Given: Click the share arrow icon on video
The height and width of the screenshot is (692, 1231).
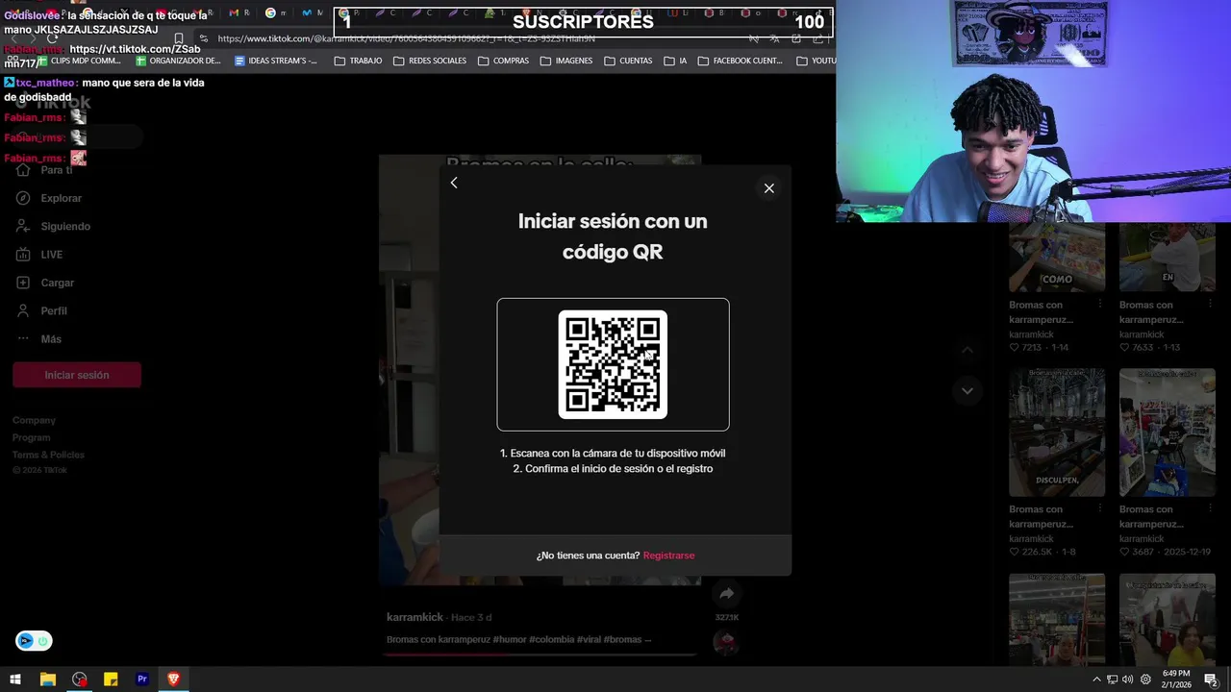Looking at the screenshot, I should click(726, 594).
